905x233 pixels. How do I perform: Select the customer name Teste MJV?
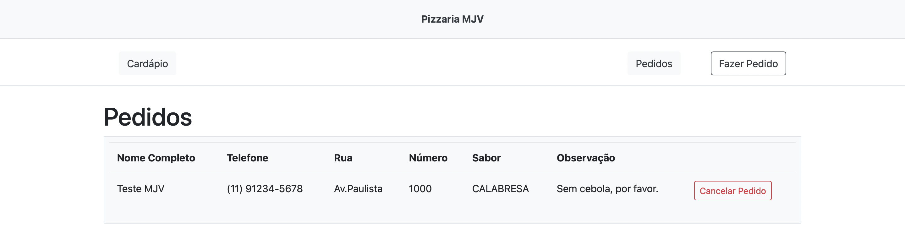(140, 188)
